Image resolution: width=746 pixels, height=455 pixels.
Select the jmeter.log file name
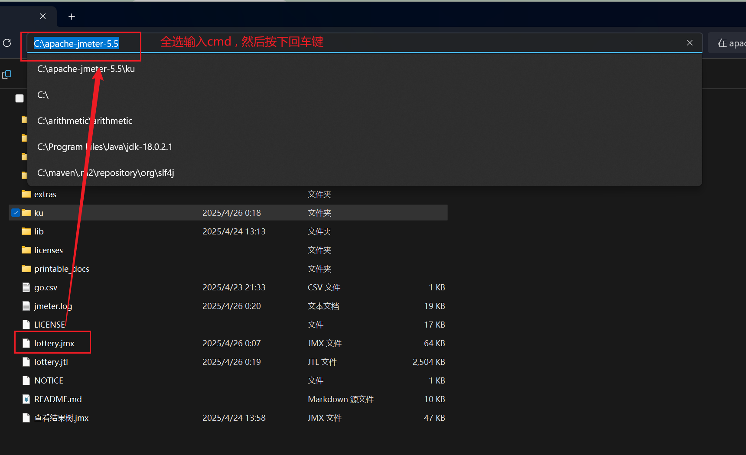click(x=53, y=306)
